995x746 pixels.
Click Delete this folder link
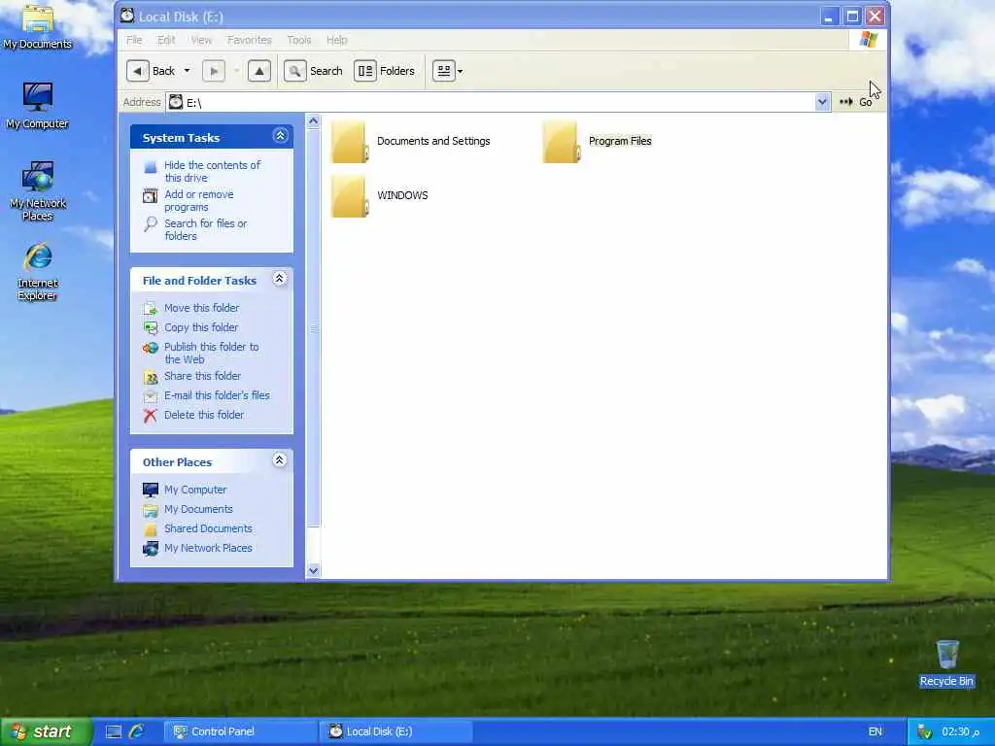tap(204, 415)
